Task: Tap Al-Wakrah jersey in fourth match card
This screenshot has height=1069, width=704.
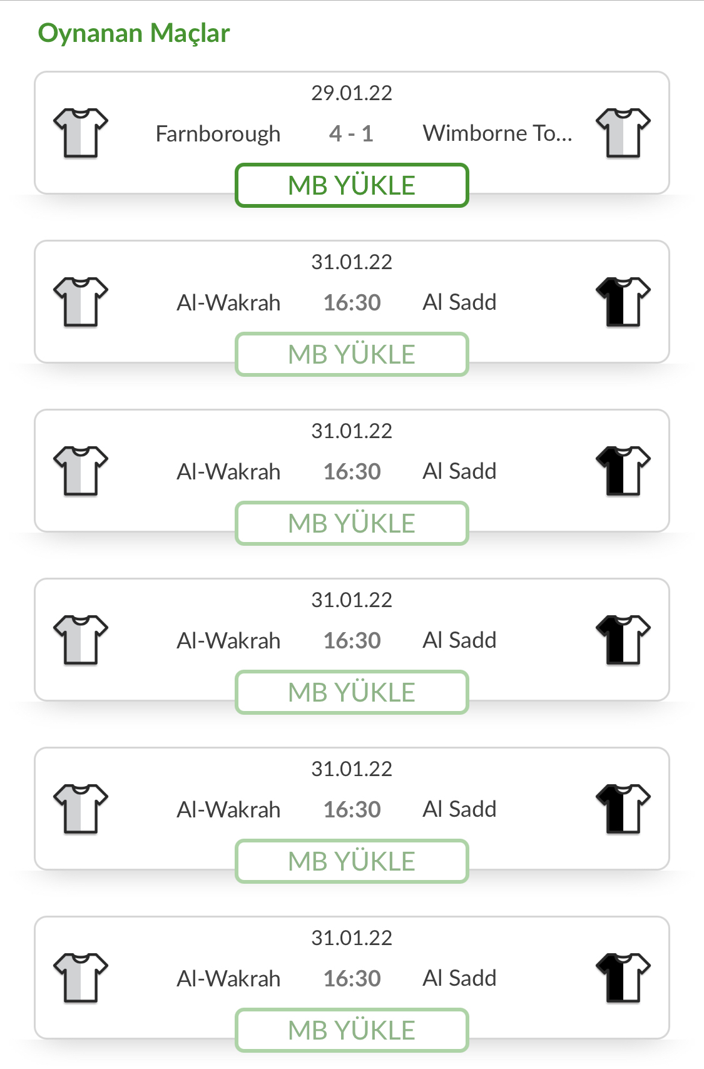Action: pos(81,640)
